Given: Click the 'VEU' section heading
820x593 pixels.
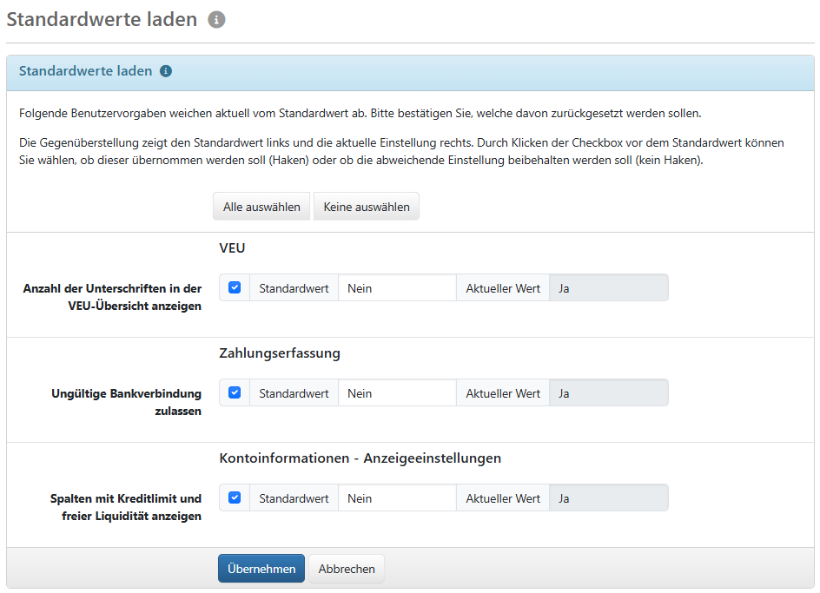Looking at the screenshot, I should (x=232, y=247).
